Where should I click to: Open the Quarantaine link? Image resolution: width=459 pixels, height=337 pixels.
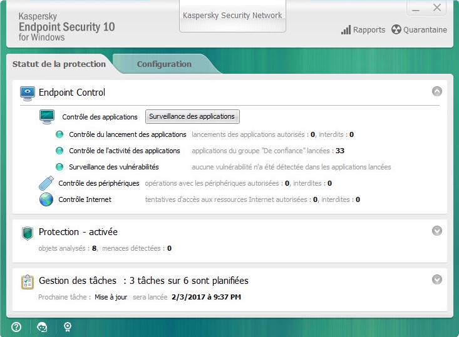425,30
